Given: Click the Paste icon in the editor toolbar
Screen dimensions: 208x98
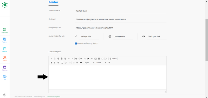Looking at the screenshot, I should click(58, 59).
